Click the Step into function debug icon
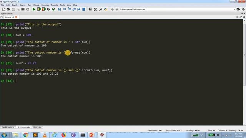Screen dimensions: 246x138 [69, 9]
